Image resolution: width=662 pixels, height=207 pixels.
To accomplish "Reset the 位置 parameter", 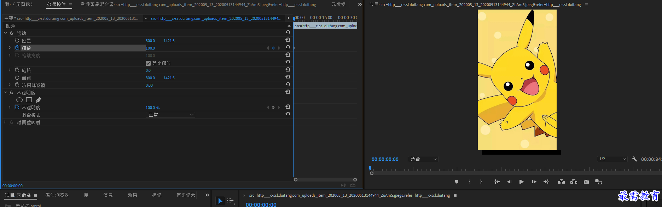I will tap(288, 40).
